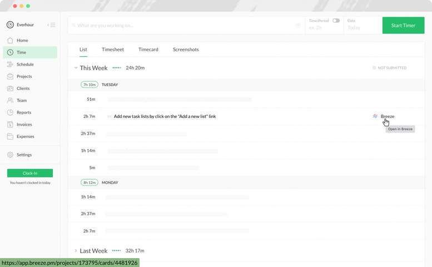Image resolution: width=432 pixels, height=267 pixels.
Task: Open Settings in the sidebar
Action: coord(30,155)
